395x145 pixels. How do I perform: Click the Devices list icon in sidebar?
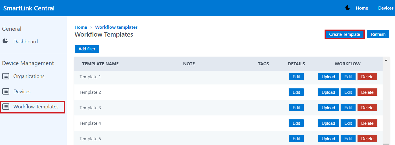tap(6, 91)
